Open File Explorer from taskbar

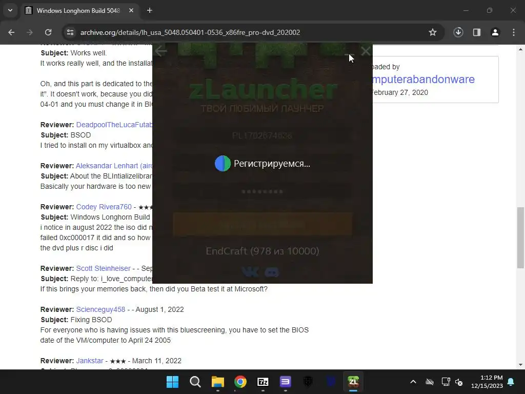[217, 382]
